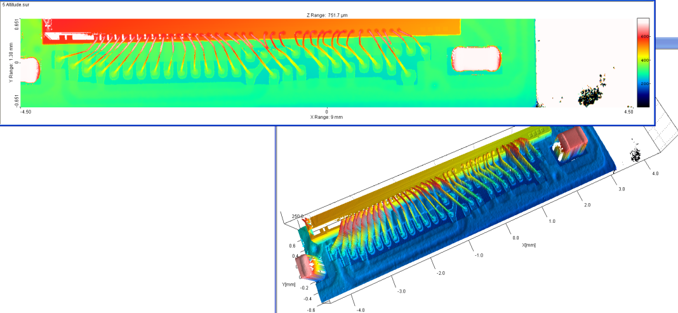Click the white rounded pad in 2D map
Image resolution: width=678 pixels, height=313 pixels.
point(475,58)
